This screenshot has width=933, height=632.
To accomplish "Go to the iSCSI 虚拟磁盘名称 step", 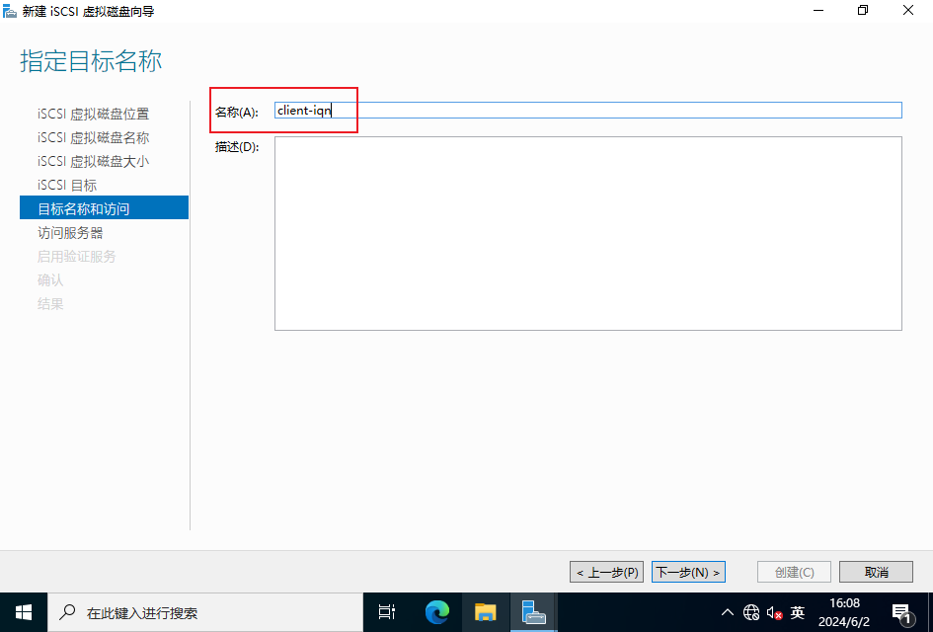I will coord(93,137).
